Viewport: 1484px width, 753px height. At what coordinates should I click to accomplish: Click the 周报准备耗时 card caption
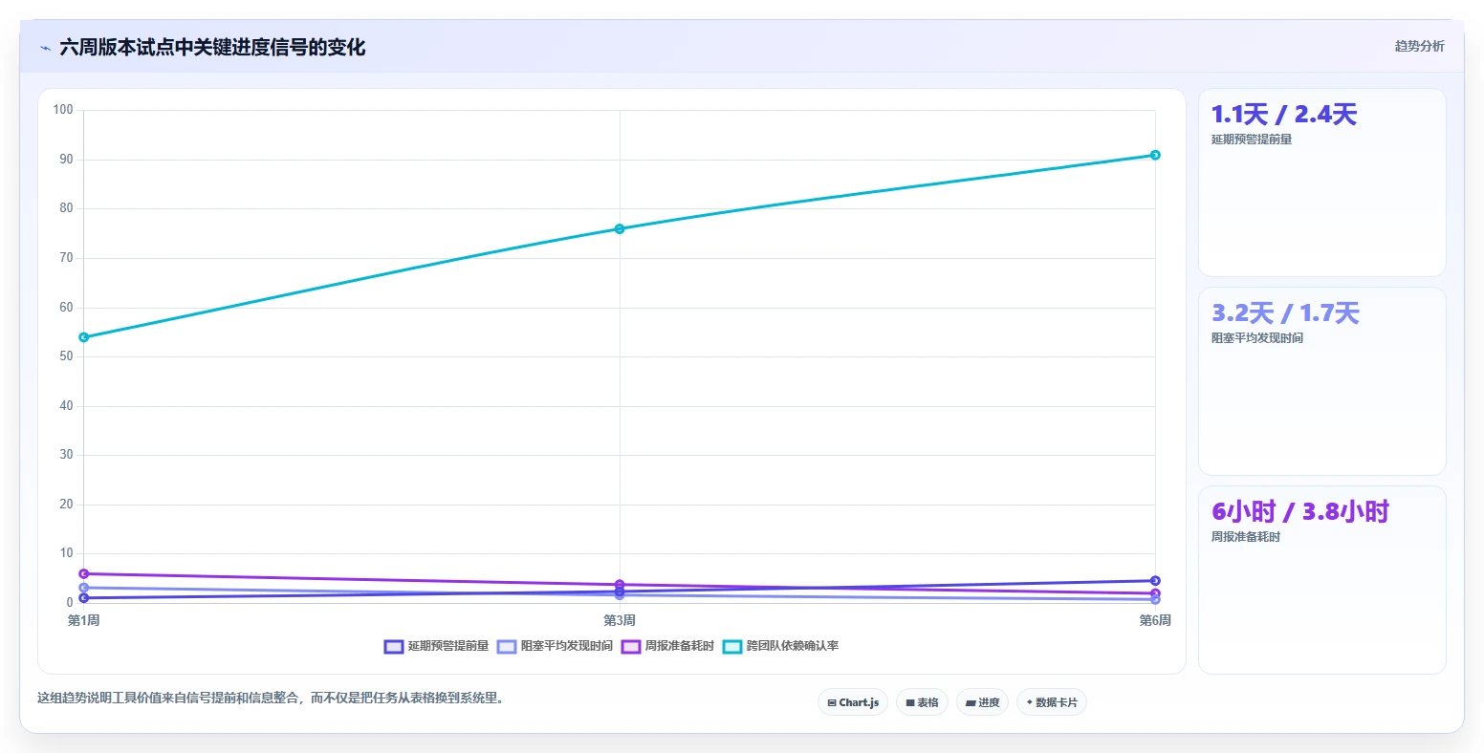(1246, 537)
